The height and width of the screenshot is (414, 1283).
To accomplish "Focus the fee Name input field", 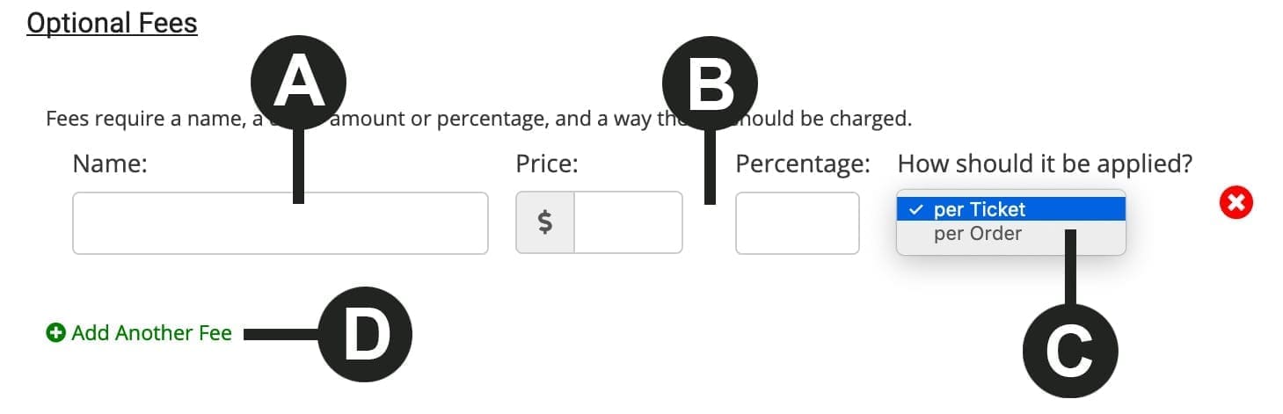I will (280, 223).
